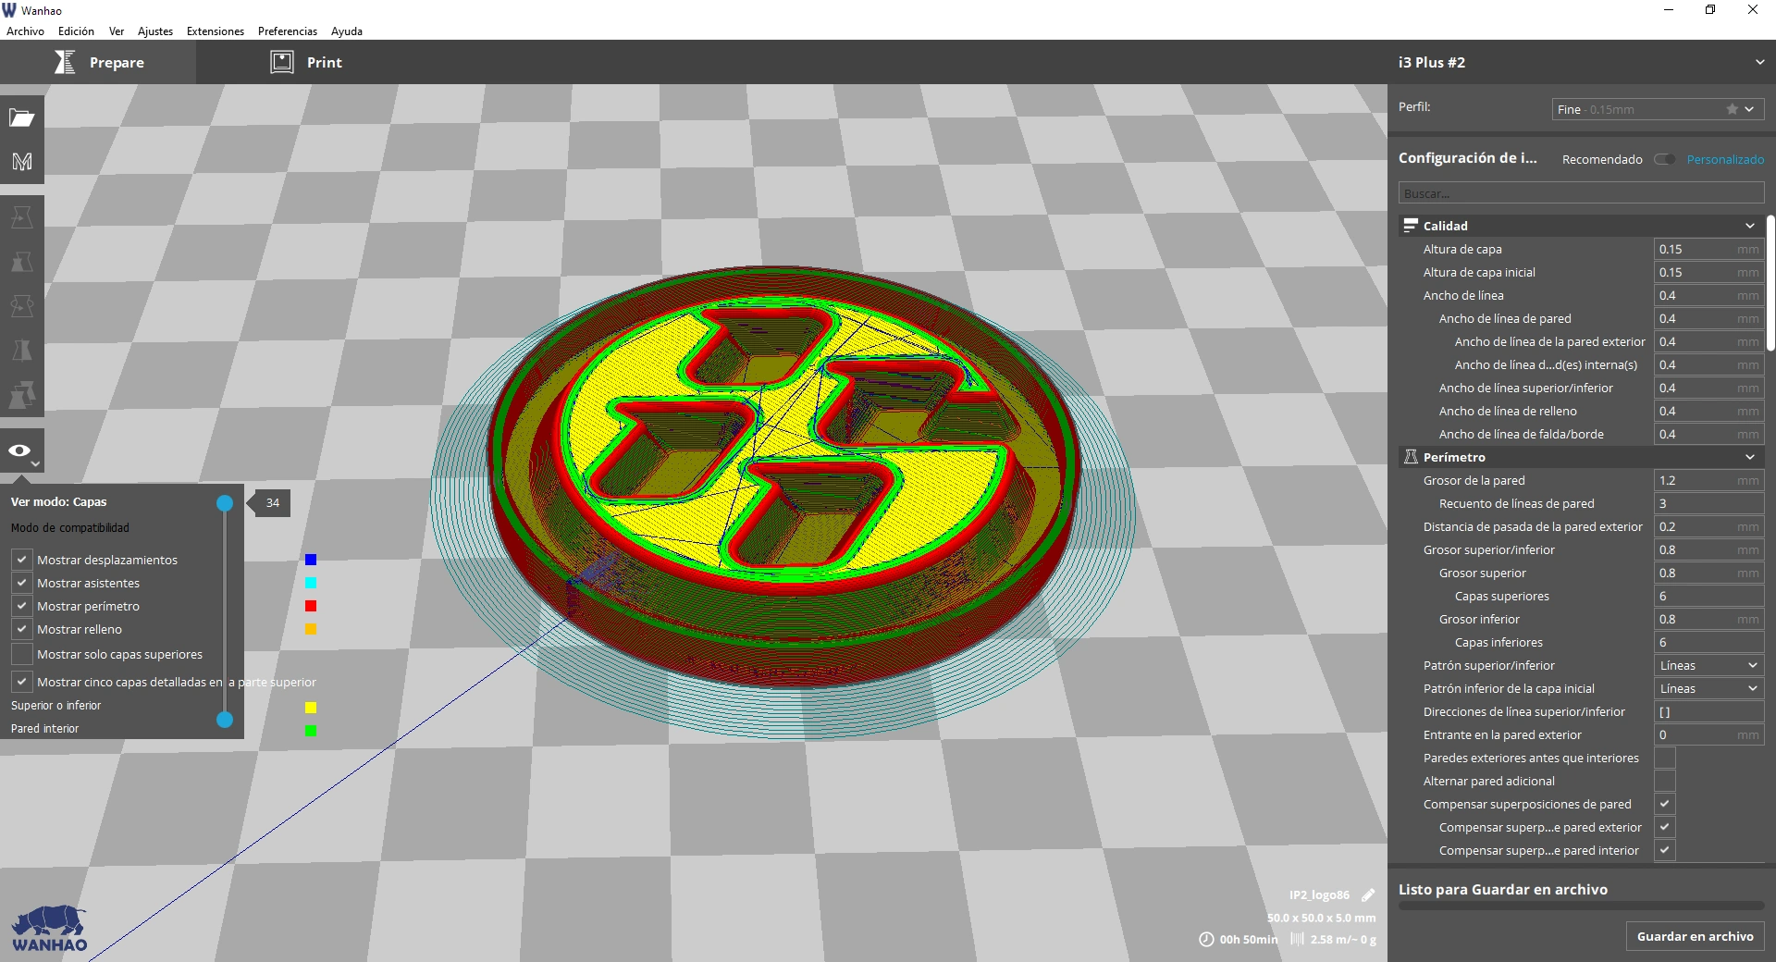Click the Print tab label
Image resolution: width=1776 pixels, height=962 pixels.
point(325,62)
